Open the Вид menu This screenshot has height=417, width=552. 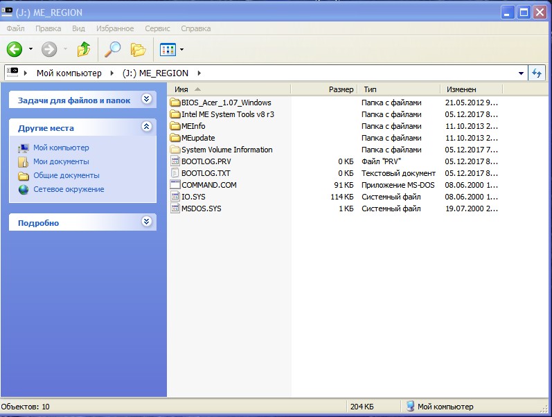78,28
